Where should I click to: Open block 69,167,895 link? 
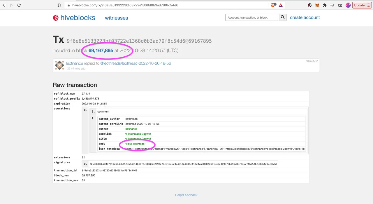click(x=101, y=50)
